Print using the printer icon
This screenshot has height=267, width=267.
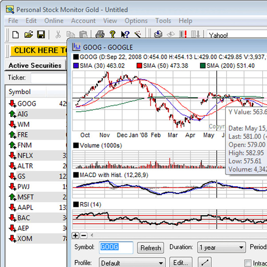point(100,34)
